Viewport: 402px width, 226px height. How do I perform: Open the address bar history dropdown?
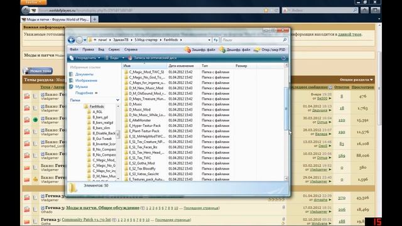[x=209, y=40]
